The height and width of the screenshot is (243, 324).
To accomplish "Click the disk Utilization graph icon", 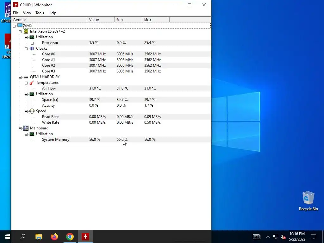I will tap(32, 94).
